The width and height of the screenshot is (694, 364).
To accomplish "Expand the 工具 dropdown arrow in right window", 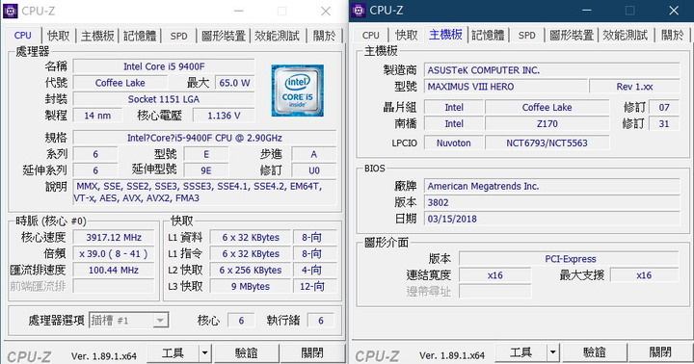I will coord(553,352).
